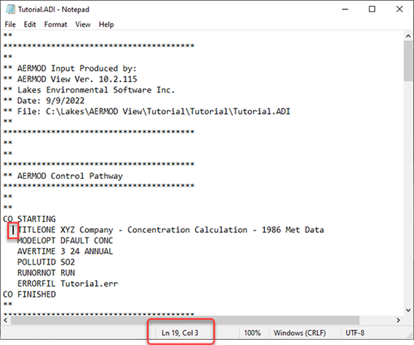
Task: Click the Ln 19, Col 3 status indicator
Action: [x=180, y=333]
